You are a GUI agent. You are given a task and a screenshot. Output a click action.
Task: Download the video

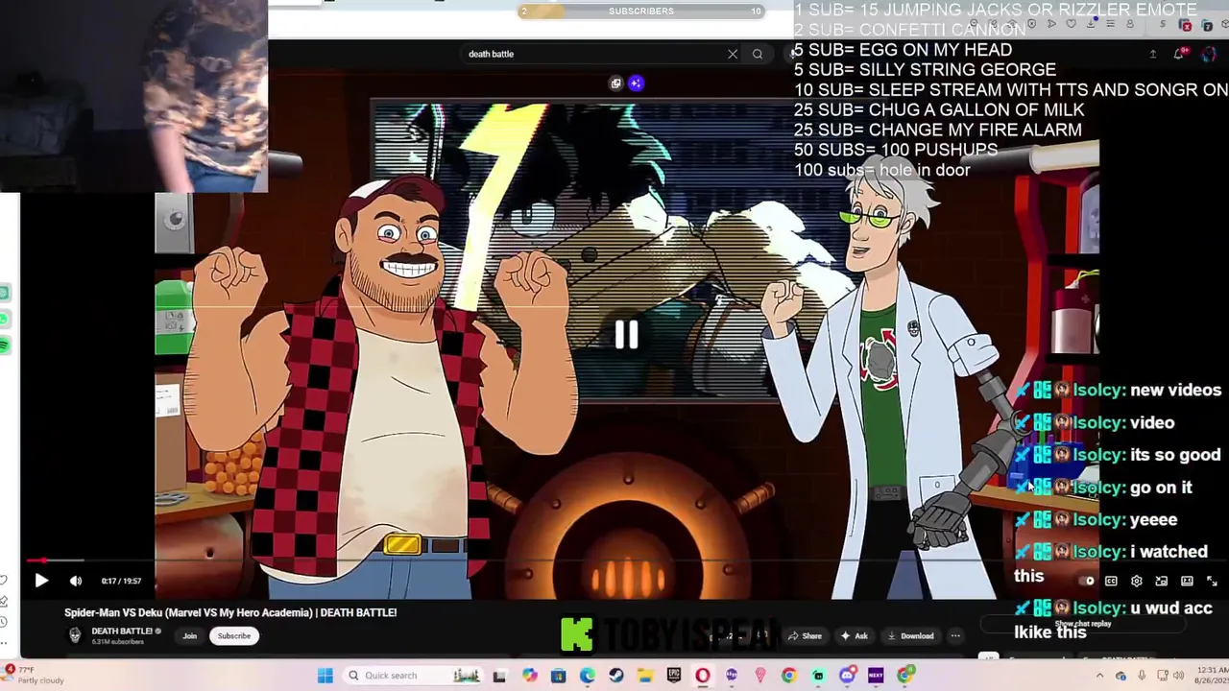click(910, 635)
